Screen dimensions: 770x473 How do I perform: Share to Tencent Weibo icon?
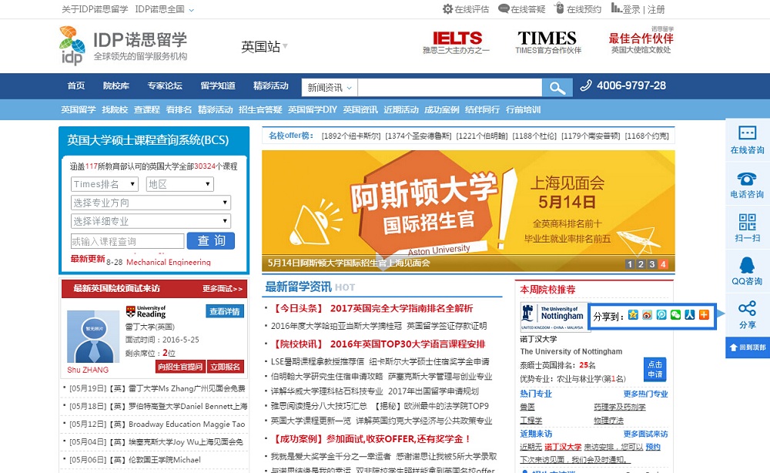click(x=661, y=315)
